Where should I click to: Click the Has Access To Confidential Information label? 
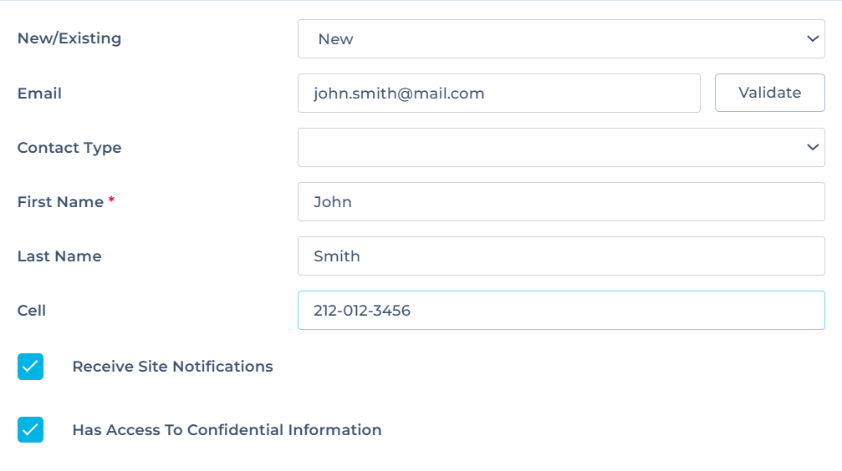227,430
